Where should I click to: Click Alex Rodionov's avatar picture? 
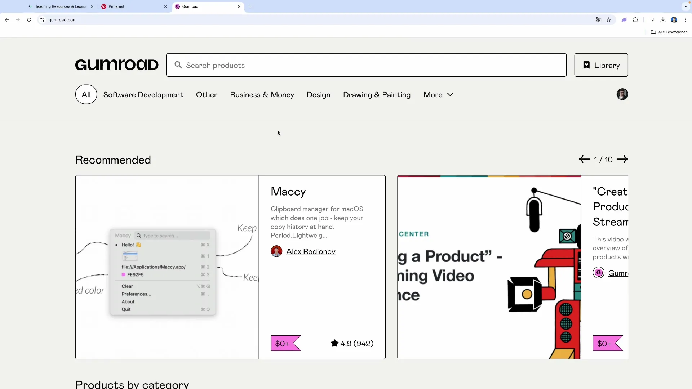coord(276,251)
